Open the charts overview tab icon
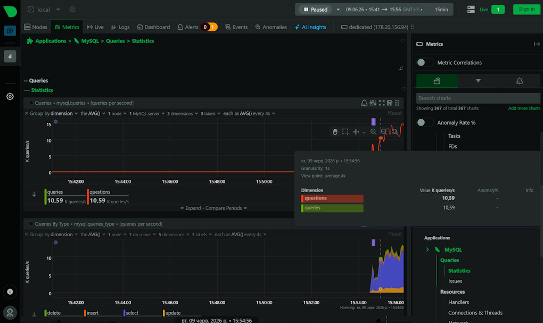 coord(437,81)
